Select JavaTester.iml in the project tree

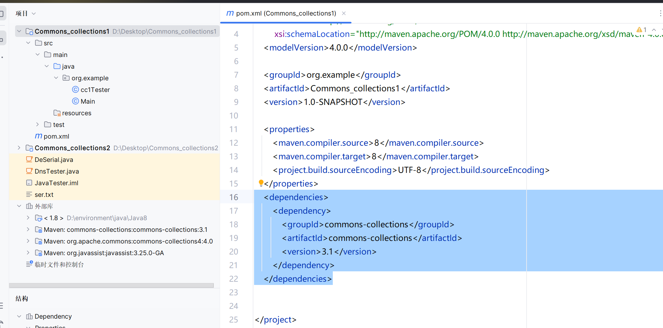(x=56, y=183)
